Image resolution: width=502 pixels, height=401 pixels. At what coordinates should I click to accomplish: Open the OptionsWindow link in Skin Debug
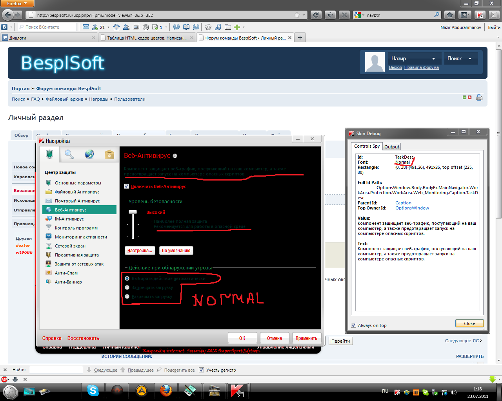[x=412, y=208]
